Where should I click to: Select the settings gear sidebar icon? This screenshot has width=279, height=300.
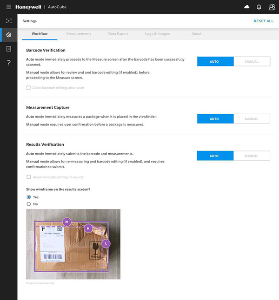9,35
